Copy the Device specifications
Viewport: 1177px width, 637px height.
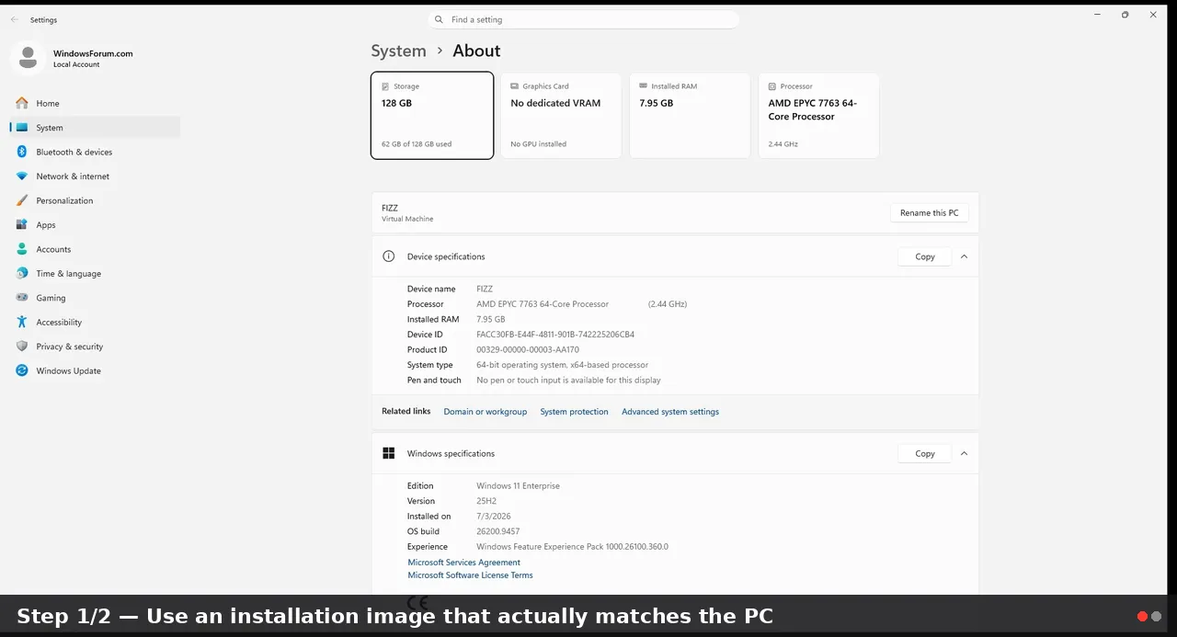point(925,256)
